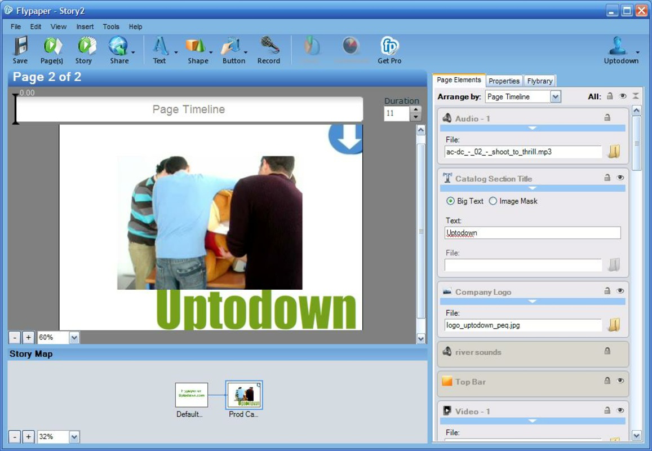Zoom in the page canvas
This screenshot has width=652, height=451.
point(28,338)
